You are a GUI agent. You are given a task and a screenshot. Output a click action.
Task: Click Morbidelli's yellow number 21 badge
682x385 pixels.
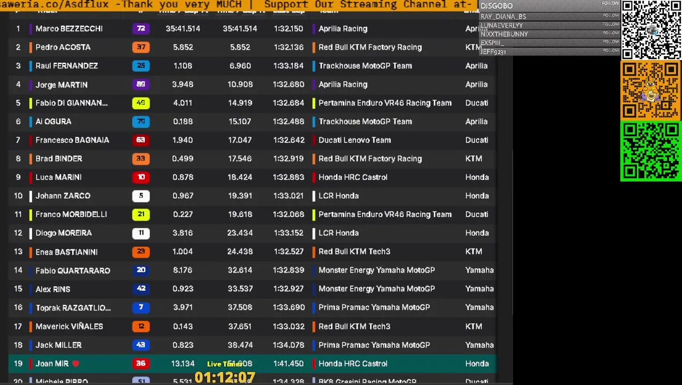point(141,214)
